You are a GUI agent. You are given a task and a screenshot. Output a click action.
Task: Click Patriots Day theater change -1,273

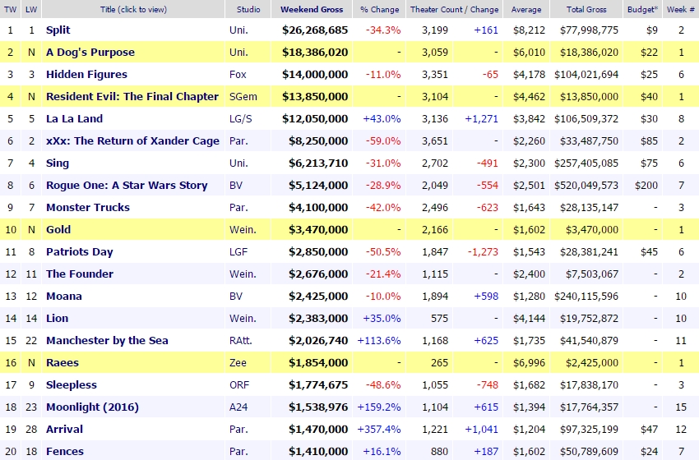(x=483, y=252)
